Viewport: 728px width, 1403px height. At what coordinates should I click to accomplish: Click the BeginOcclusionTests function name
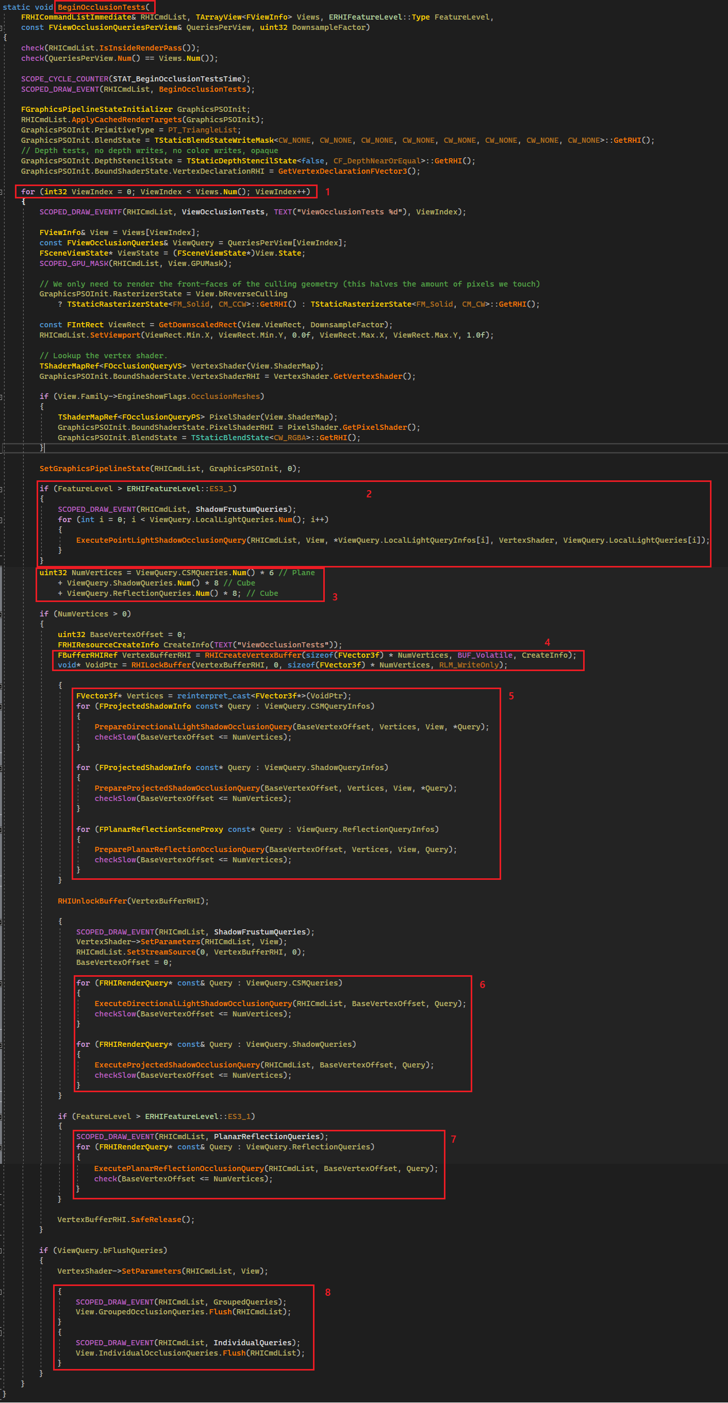click(102, 7)
